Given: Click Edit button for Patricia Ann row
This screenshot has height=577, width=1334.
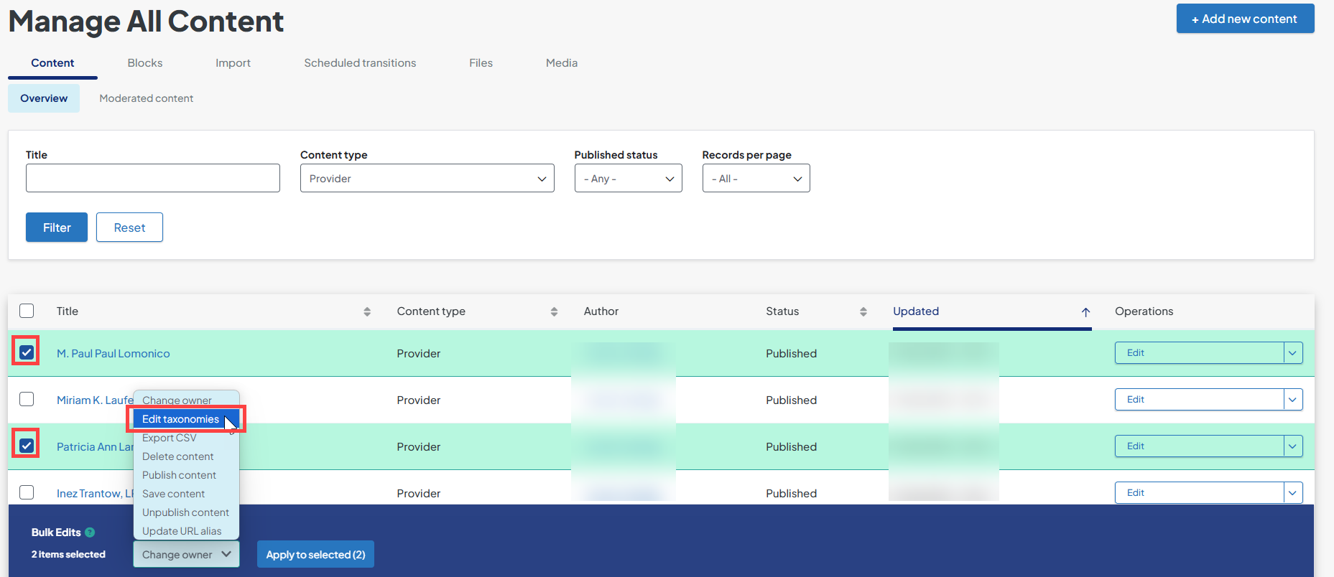Looking at the screenshot, I should tap(1199, 446).
